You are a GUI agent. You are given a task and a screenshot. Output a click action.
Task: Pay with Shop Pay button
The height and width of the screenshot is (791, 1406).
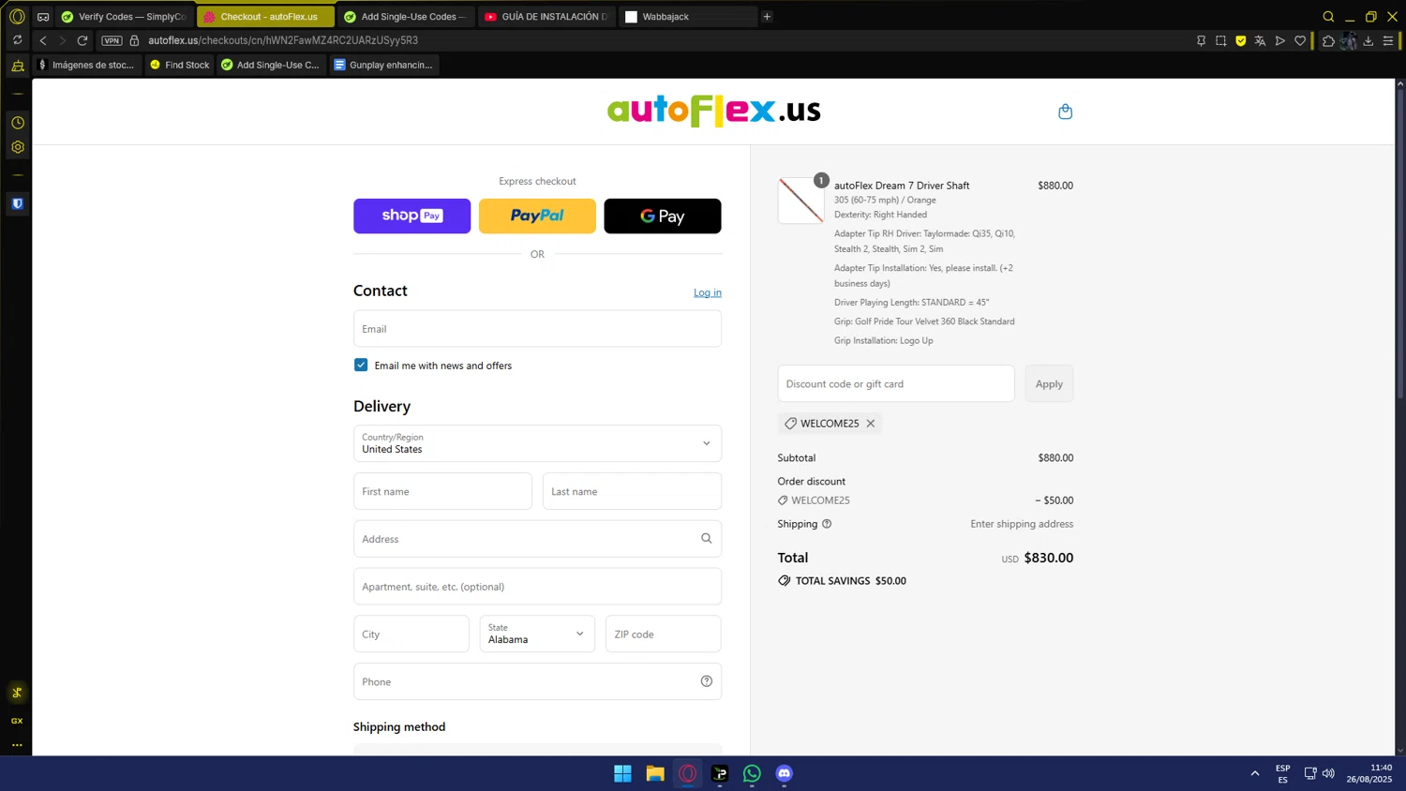point(411,216)
